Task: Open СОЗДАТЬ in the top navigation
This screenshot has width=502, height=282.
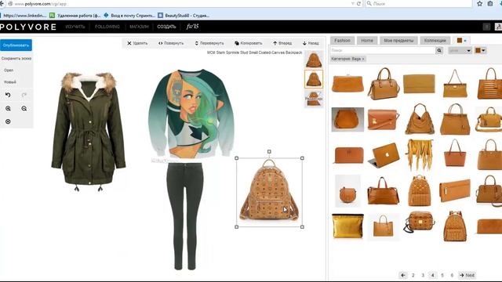Action: (x=166, y=27)
